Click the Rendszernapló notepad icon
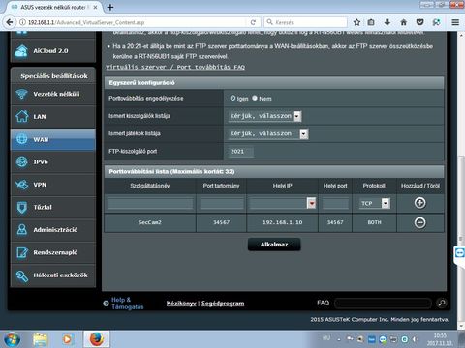Image resolution: width=465 pixels, height=348 pixels. [21, 252]
